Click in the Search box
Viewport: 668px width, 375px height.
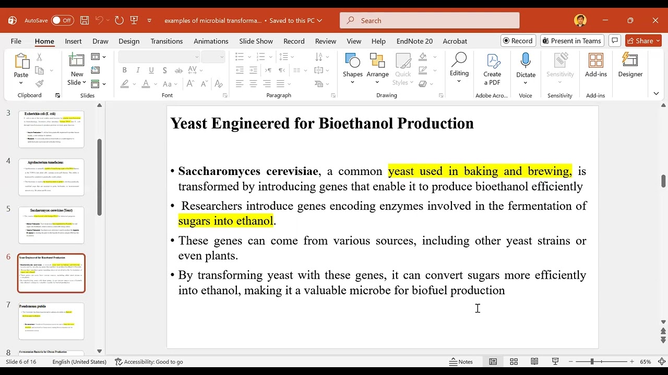[430, 20]
